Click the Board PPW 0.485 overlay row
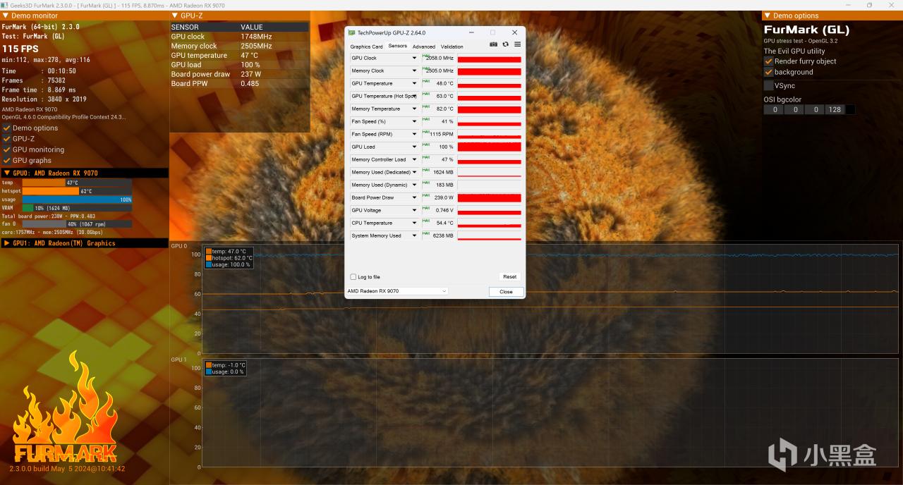Viewport: 903px width, 485px height. tap(239, 83)
